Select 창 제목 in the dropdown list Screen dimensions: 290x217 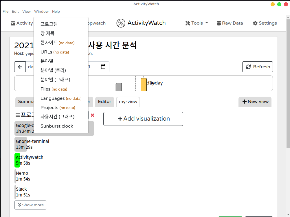47,33
